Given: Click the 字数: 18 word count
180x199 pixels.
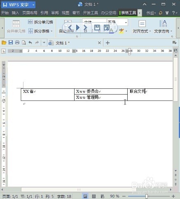Looking at the screenshot, I should pyautogui.click(x=64, y=197).
